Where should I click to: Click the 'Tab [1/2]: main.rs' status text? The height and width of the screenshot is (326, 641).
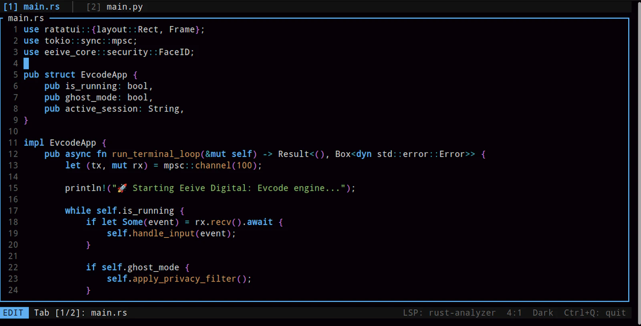[81, 313]
